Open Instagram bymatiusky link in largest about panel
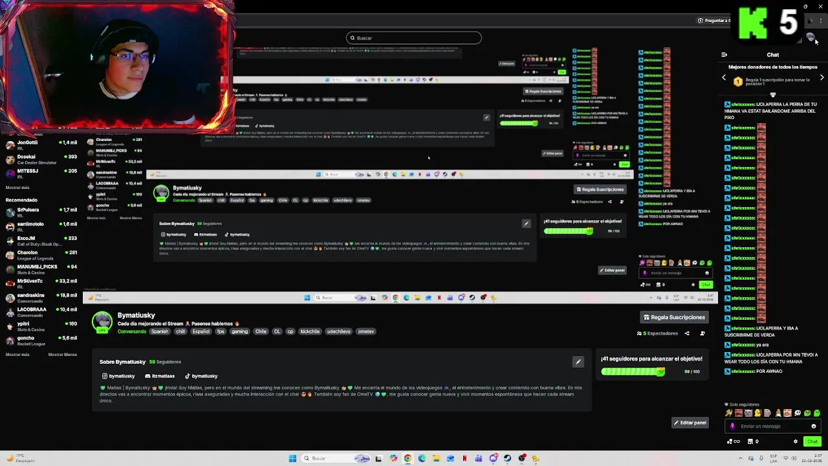This screenshot has width=828, height=466. coord(118,376)
